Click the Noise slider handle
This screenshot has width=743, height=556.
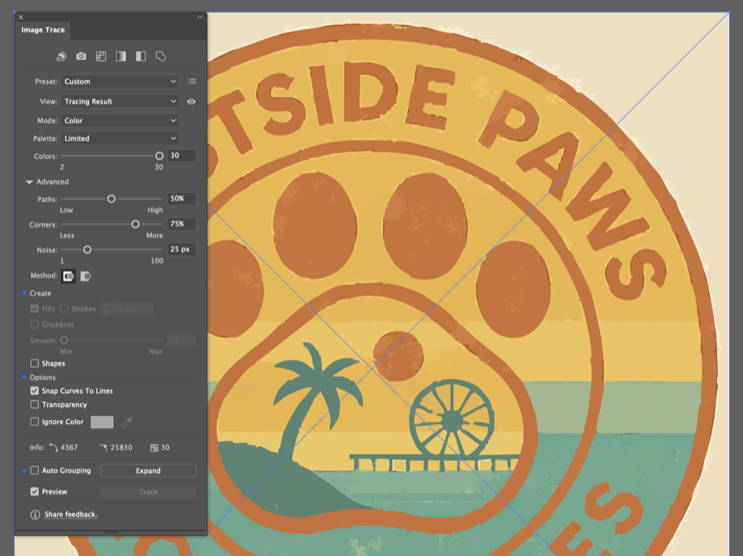click(x=88, y=250)
